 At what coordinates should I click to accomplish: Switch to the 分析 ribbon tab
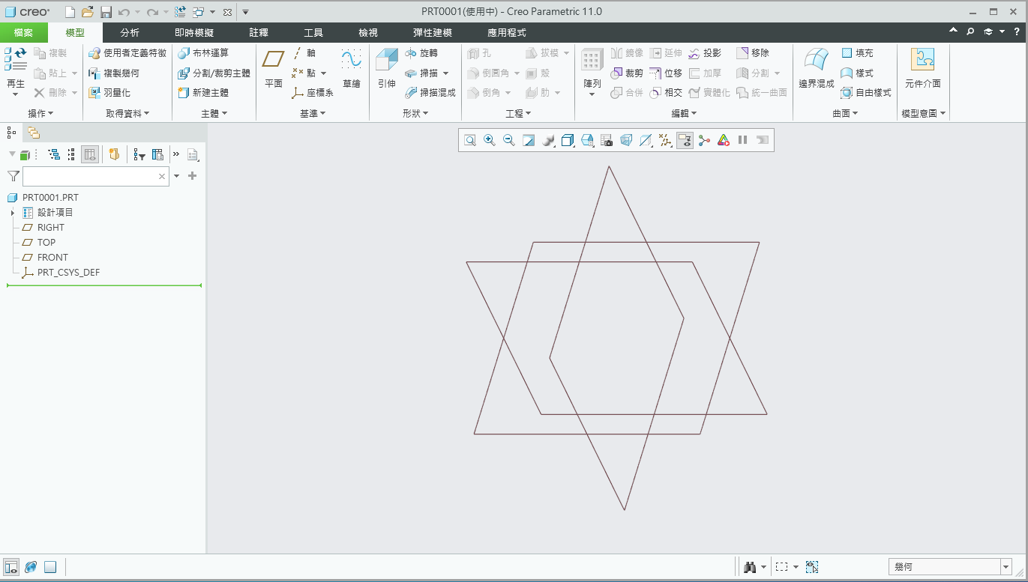point(130,33)
